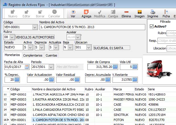The height and width of the screenshot is (125, 176).
Task: Open calculator for Valor de Compra
Action: coord(115,67)
